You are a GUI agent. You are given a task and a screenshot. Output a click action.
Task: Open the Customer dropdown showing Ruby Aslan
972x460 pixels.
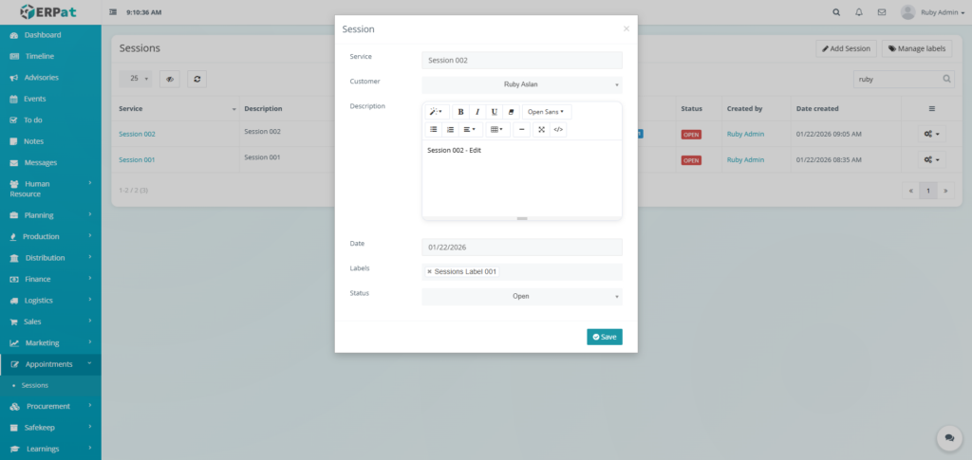pos(522,84)
